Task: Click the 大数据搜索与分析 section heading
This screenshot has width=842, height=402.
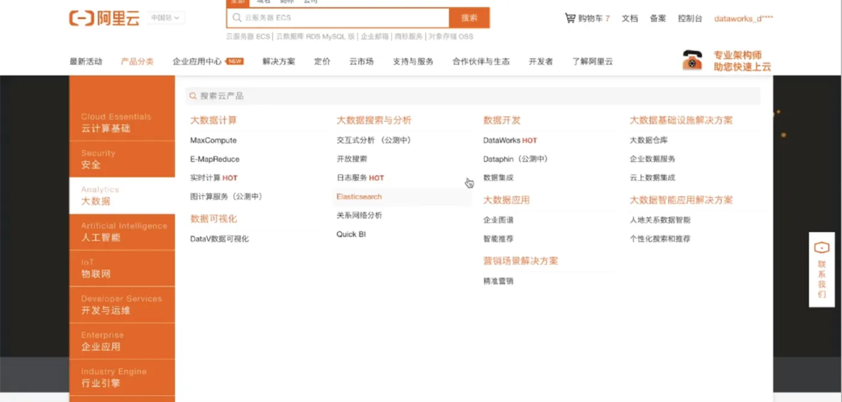Action: (374, 120)
